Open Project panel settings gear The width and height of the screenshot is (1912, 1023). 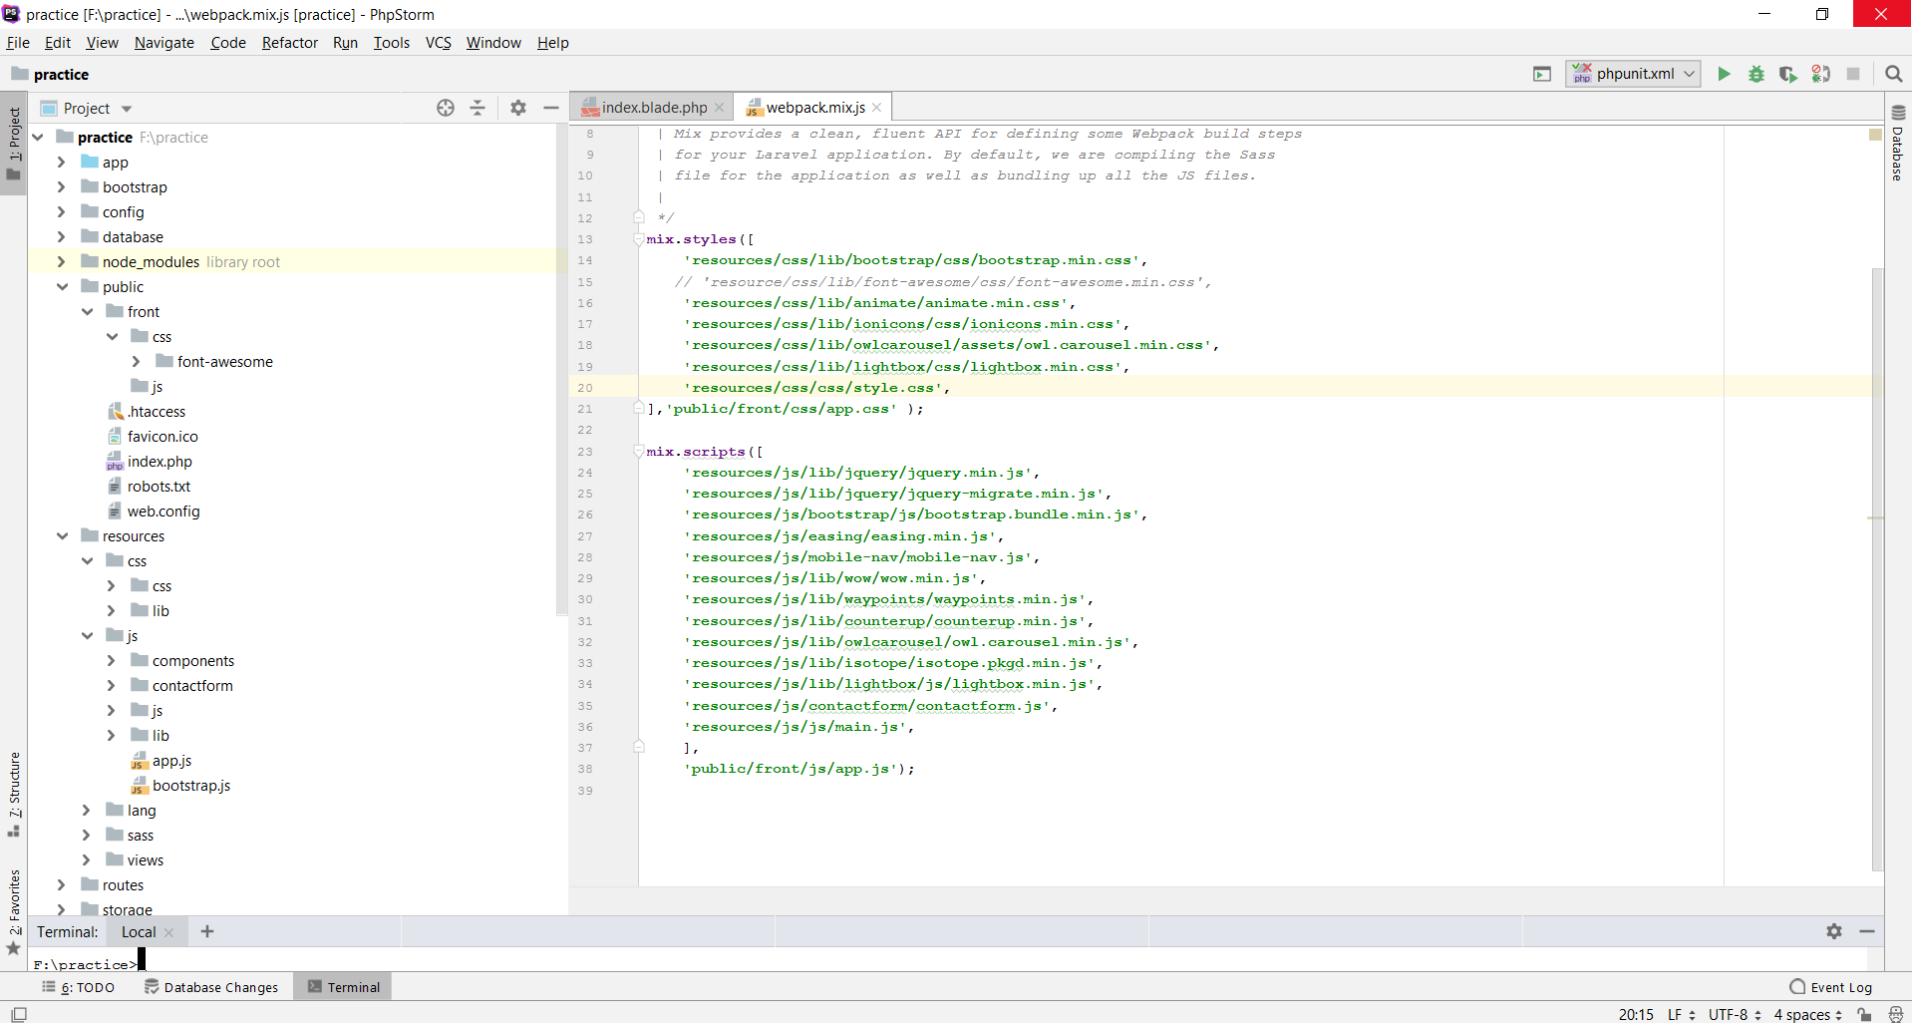click(x=518, y=108)
